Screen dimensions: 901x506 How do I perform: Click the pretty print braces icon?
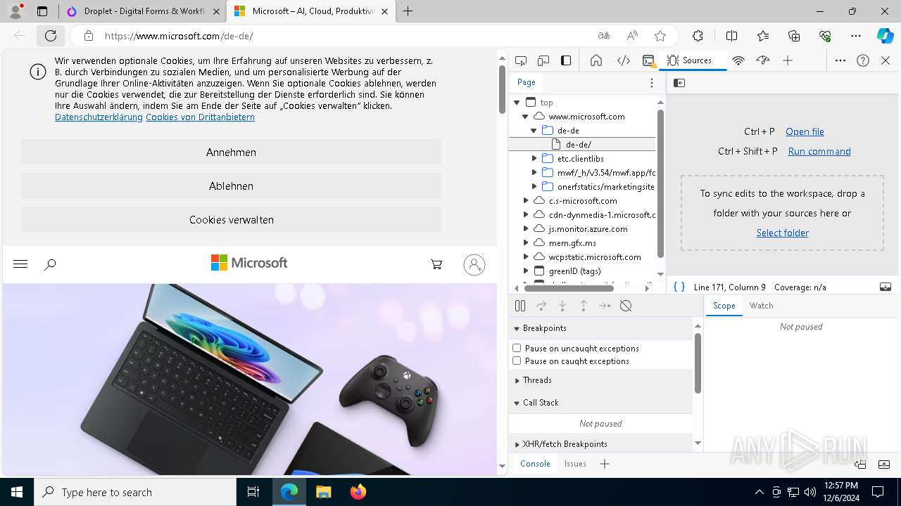pyautogui.click(x=679, y=287)
